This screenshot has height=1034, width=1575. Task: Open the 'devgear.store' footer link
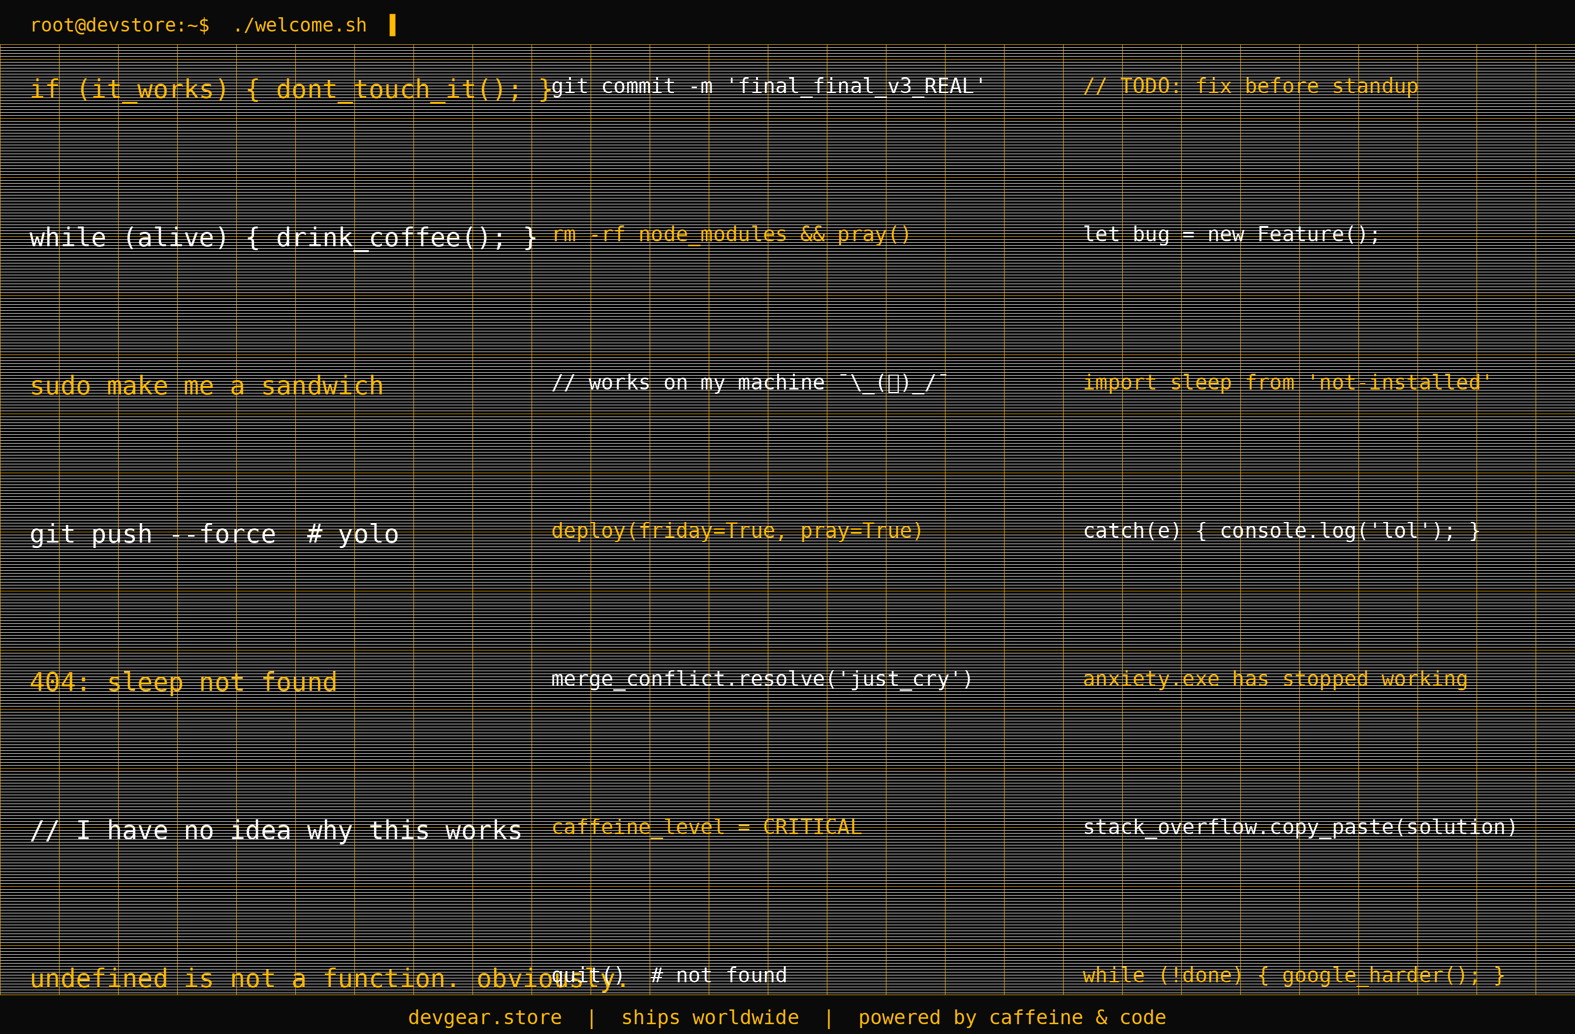pyautogui.click(x=484, y=1017)
